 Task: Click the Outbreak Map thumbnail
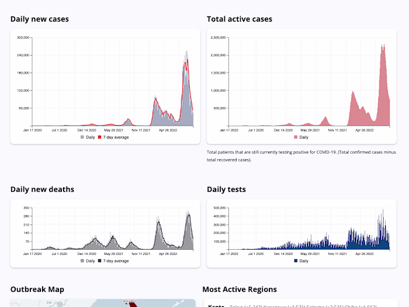point(103,303)
